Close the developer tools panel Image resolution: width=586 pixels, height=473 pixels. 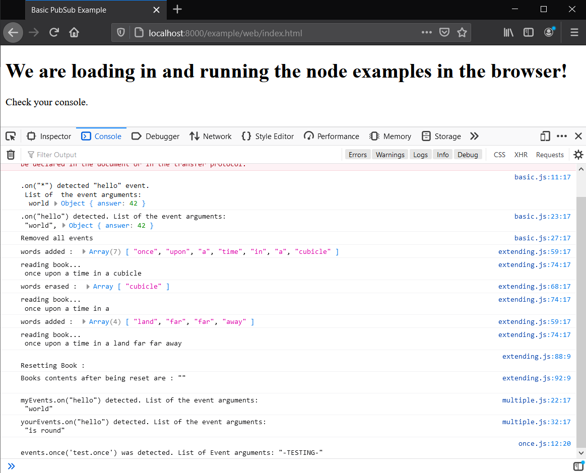coord(578,137)
